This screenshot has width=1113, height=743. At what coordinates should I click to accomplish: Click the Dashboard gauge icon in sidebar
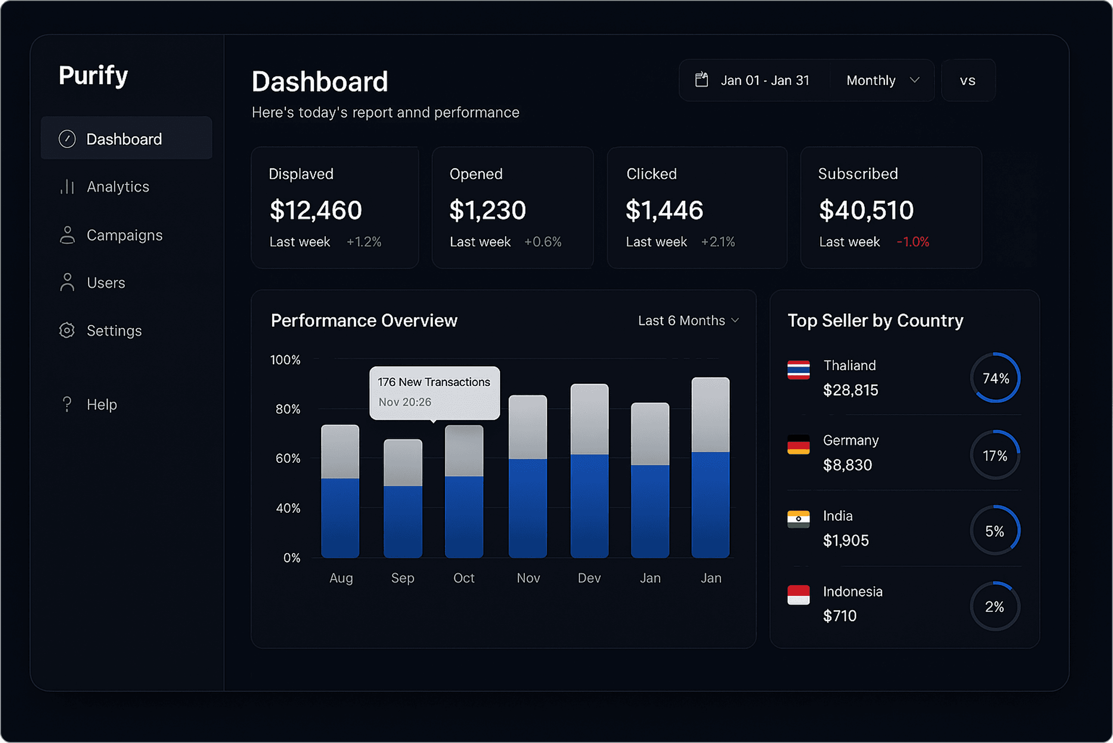(x=67, y=139)
